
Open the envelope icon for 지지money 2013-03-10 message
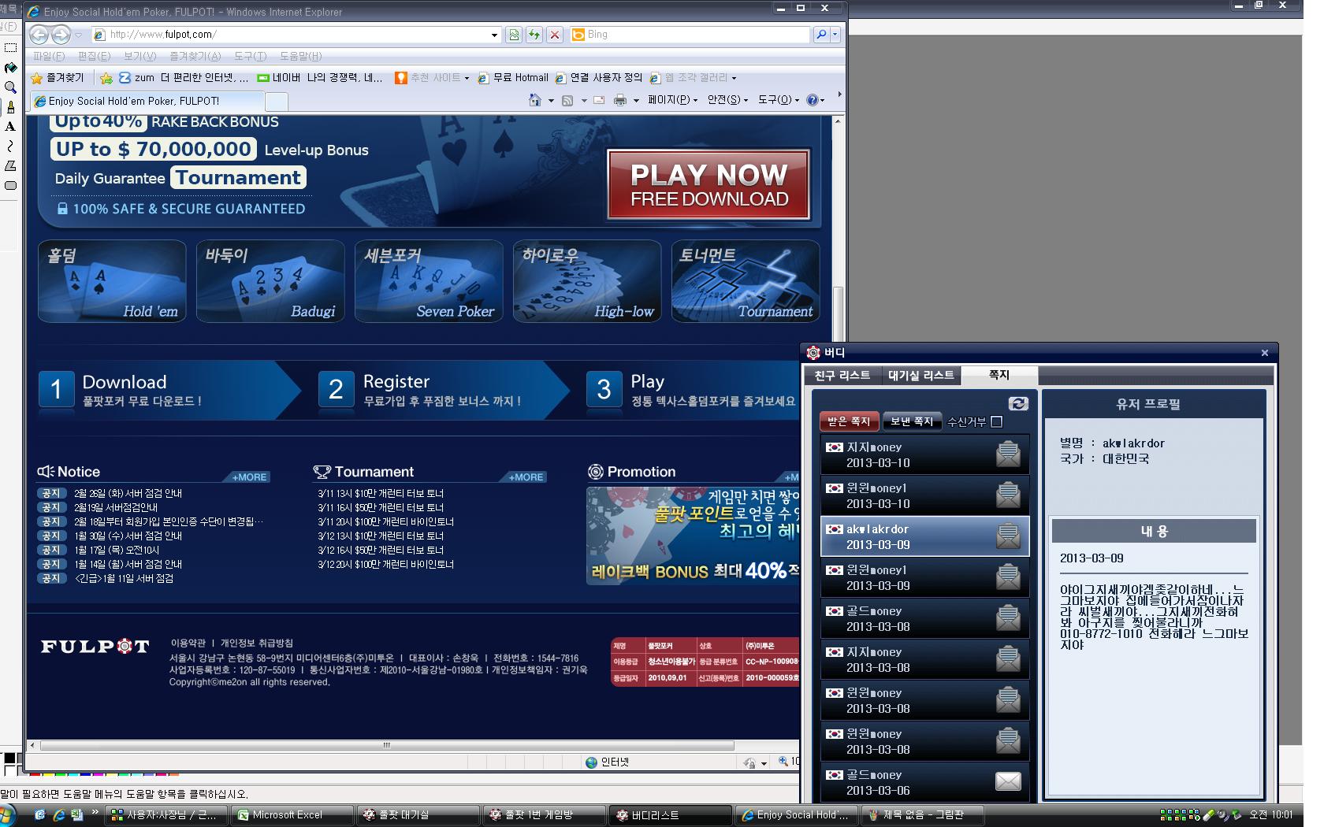(x=1008, y=454)
